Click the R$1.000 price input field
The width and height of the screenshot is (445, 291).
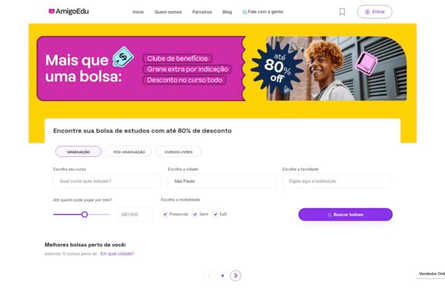[x=135, y=214]
